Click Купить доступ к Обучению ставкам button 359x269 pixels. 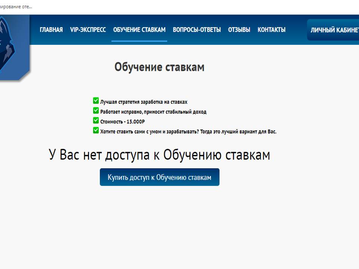160,177
